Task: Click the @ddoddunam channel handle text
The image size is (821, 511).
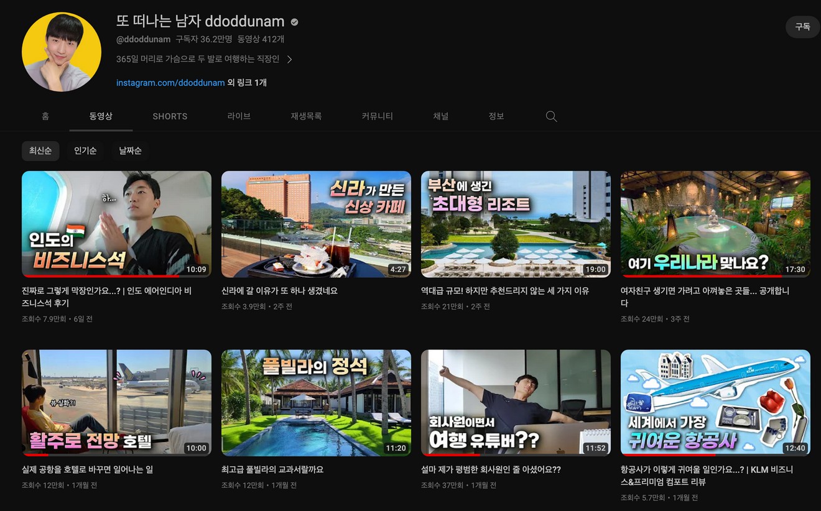Action: click(x=143, y=39)
